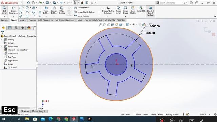Toggle the Select cursor tool
This screenshot has width=217, height=122.
[x=75, y=3]
